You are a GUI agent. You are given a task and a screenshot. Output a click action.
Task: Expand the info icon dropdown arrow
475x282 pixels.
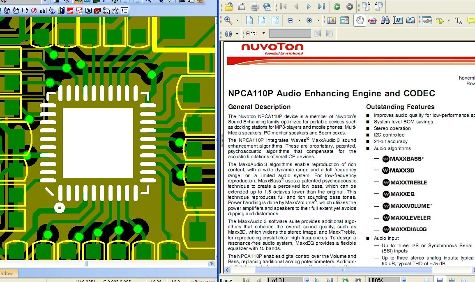pyautogui.click(x=237, y=34)
